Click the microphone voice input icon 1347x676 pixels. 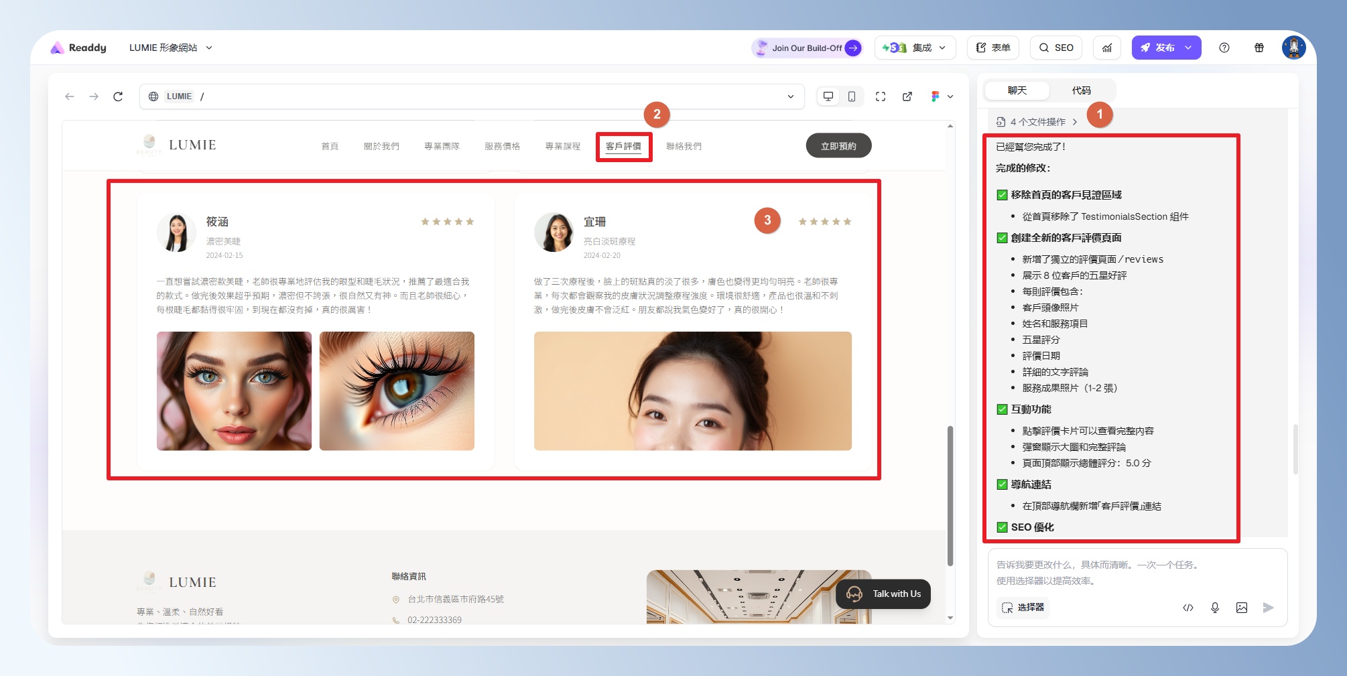click(1215, 608)
